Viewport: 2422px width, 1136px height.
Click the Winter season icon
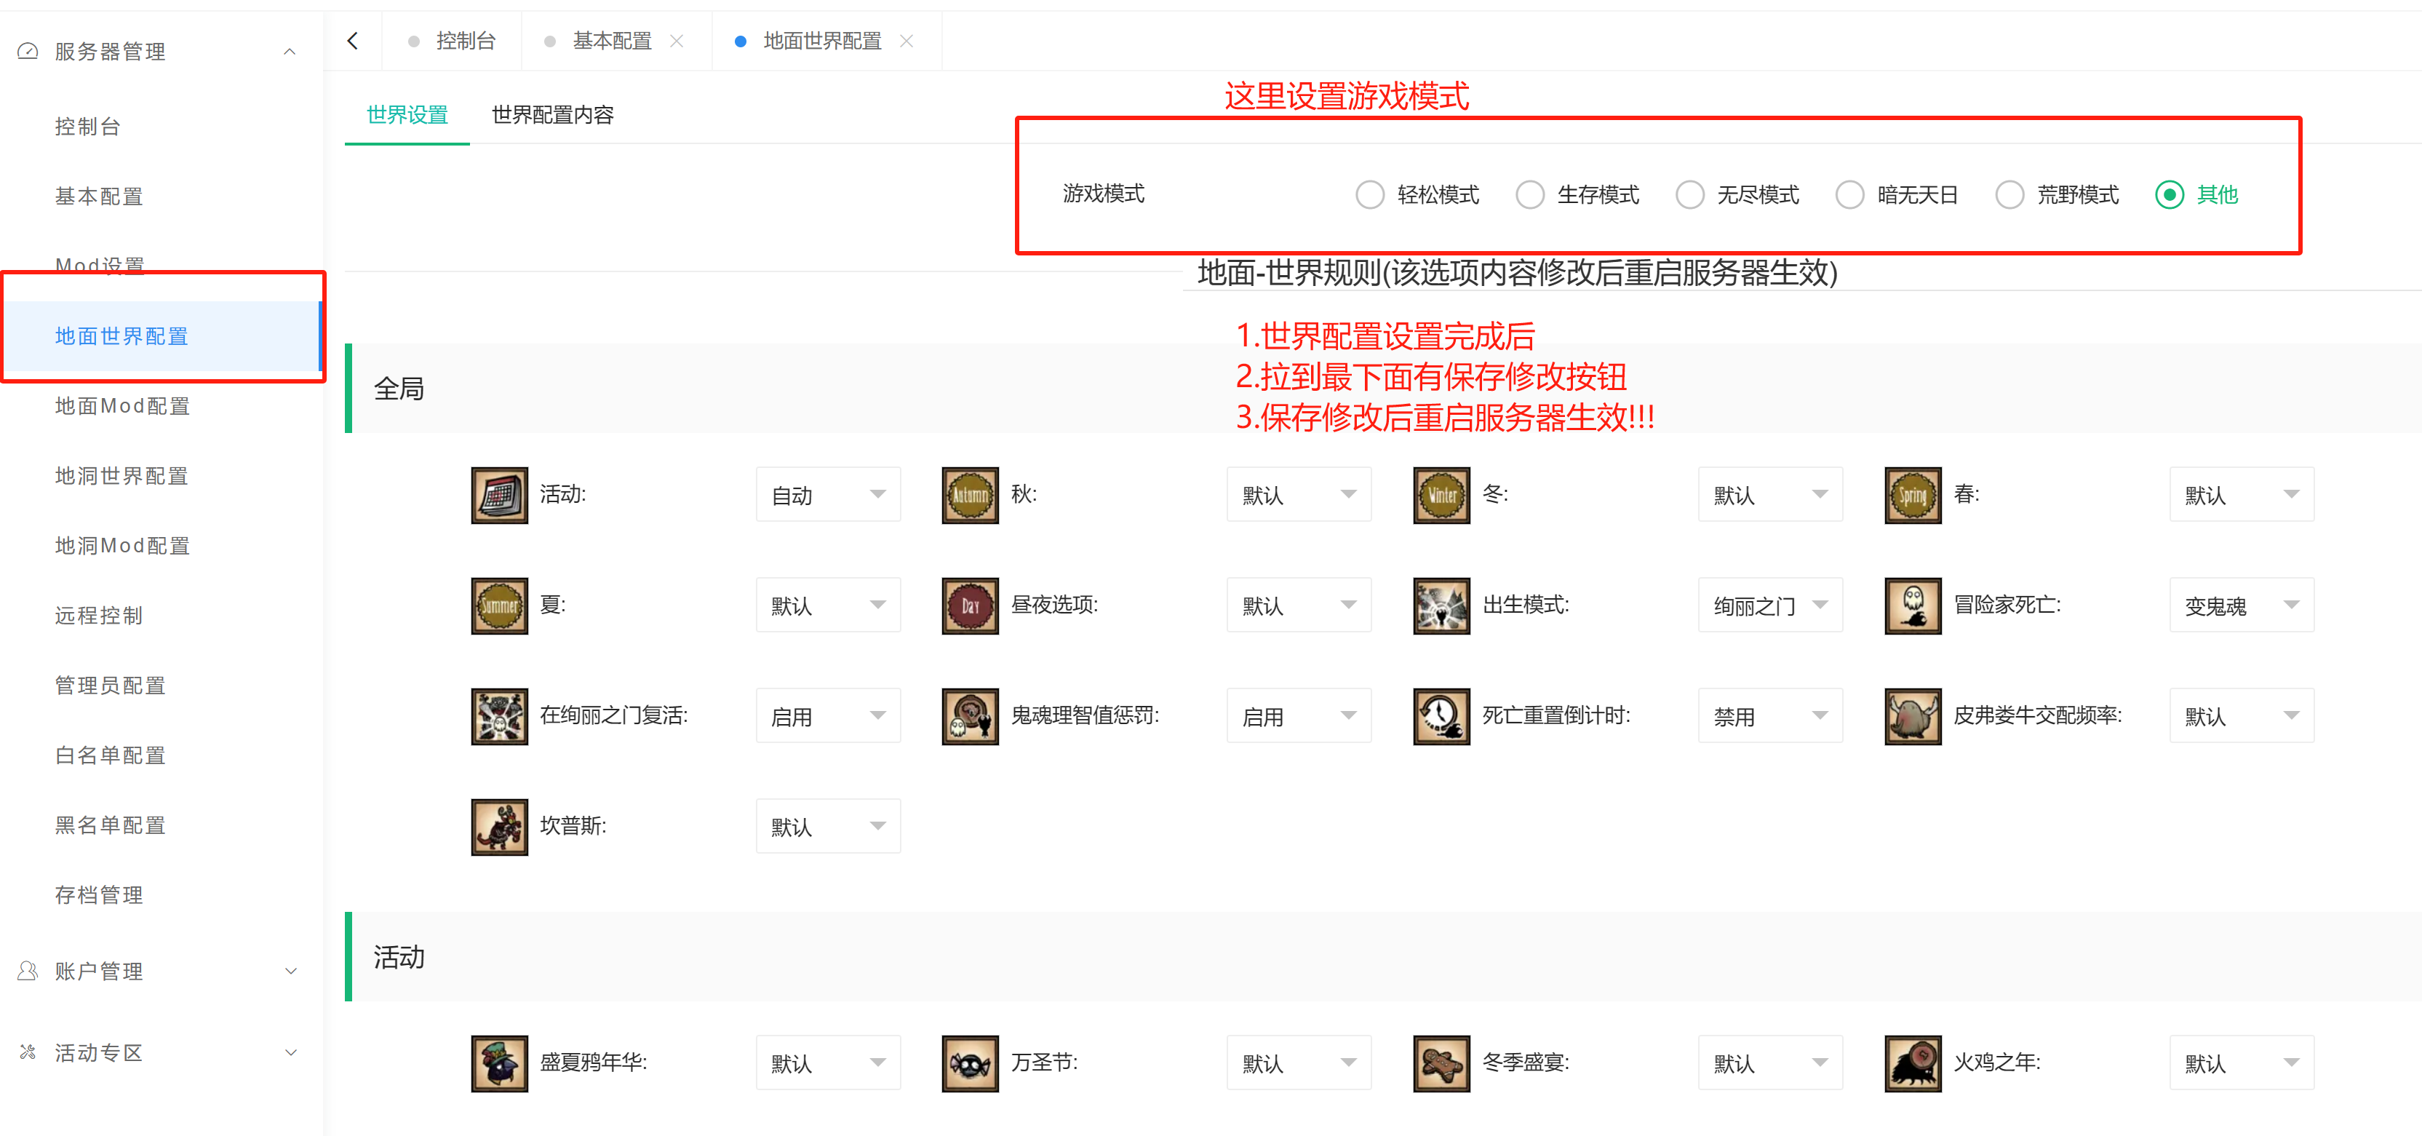point(1441,495)
